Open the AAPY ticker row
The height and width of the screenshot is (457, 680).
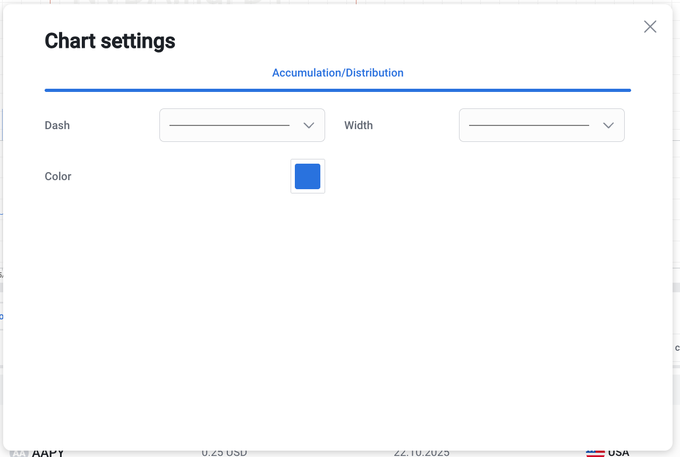click(48, 453)
